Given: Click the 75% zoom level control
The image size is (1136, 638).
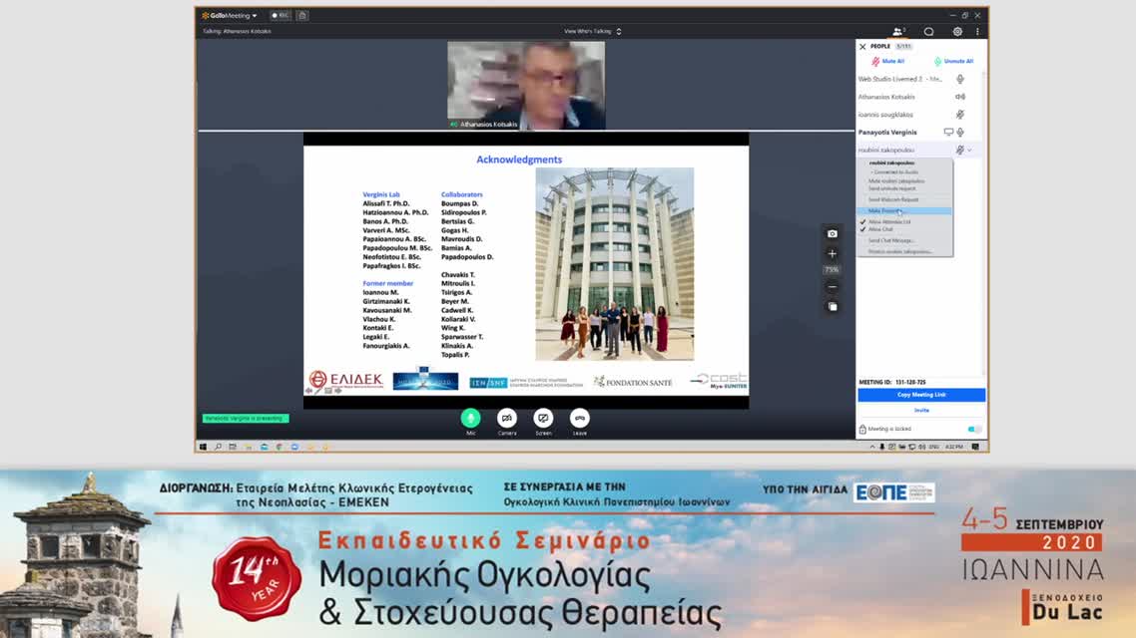Looking at the screenshot, I should click(x=832, y=269).
